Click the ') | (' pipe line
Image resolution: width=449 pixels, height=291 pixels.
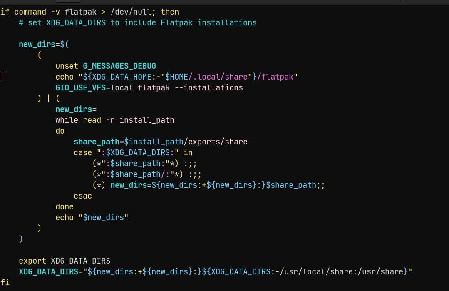[48, 99]
